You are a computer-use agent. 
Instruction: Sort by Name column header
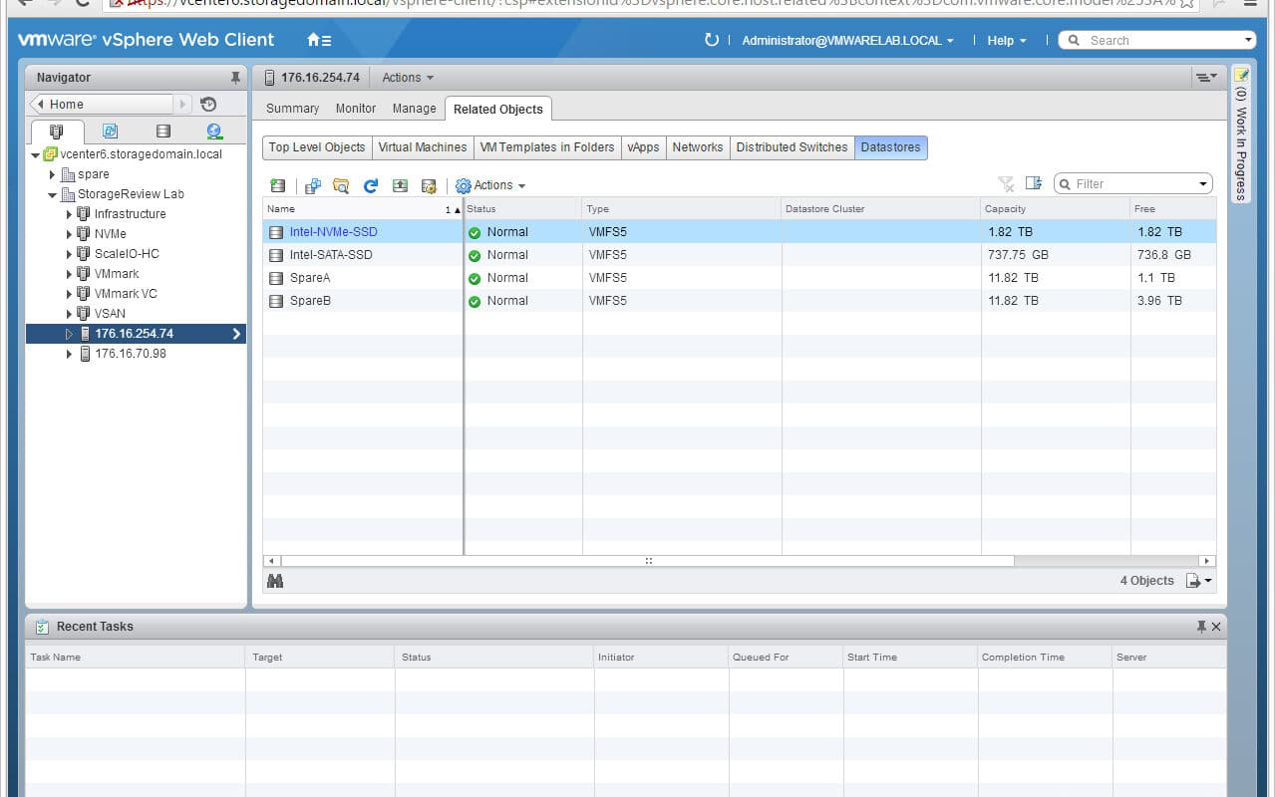click(363, 209)
